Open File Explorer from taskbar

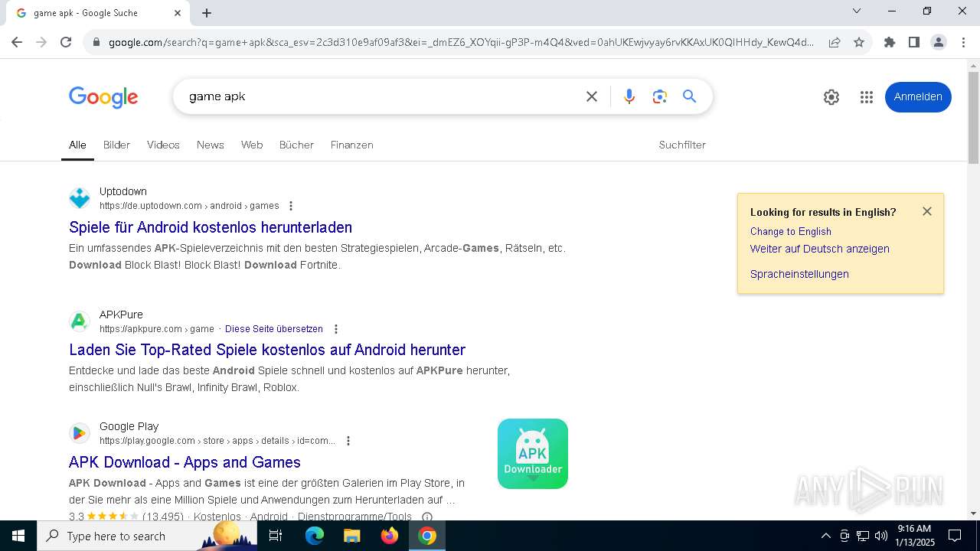tap(351, 536)
